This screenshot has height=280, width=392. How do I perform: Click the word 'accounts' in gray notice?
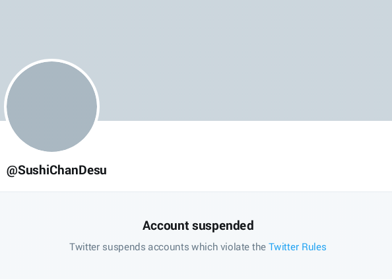pos(168,247)
